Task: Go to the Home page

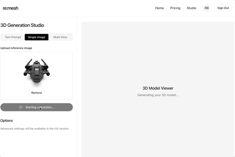Action: tap(159, 8)
